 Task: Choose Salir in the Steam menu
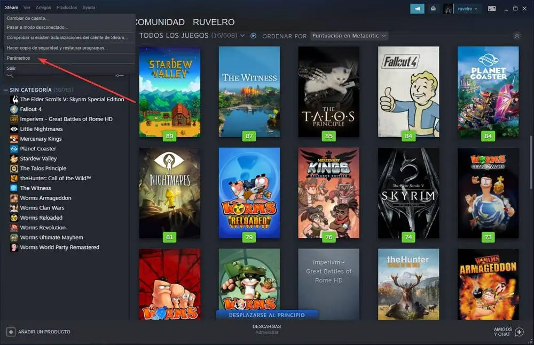(69, 68)
